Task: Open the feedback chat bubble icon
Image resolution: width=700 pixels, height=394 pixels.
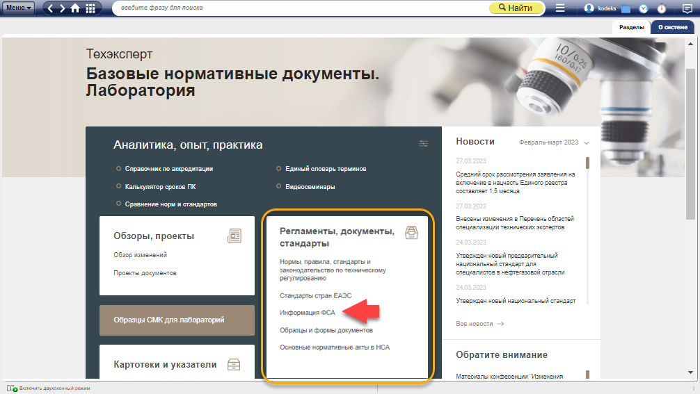Action: click(687, 8)
